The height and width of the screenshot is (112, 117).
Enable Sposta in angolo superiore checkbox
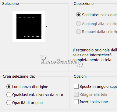76,86
